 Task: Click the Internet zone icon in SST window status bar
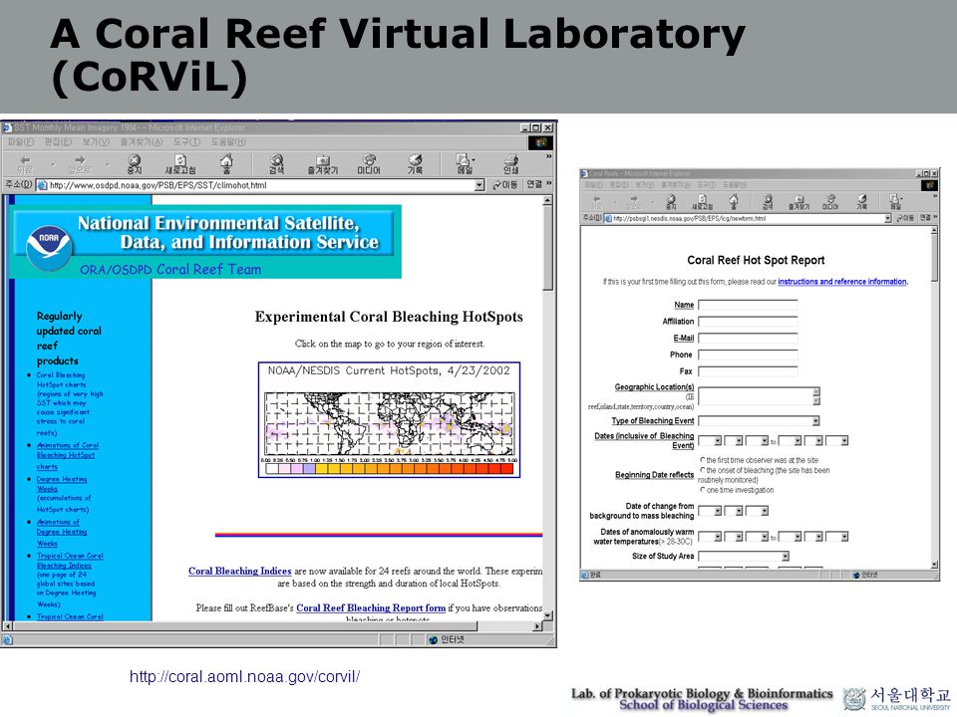pos(434,639)
